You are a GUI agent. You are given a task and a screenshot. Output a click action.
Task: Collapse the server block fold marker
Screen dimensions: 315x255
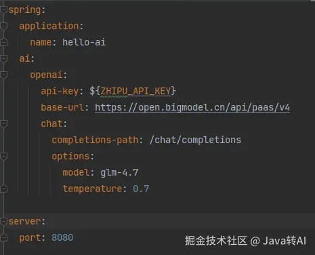click(3, 222)
